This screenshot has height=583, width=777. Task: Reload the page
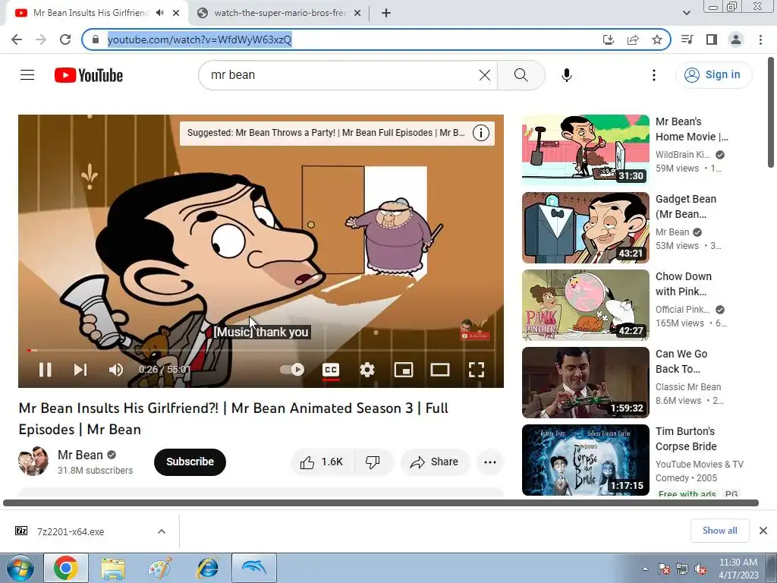[65, 39]
